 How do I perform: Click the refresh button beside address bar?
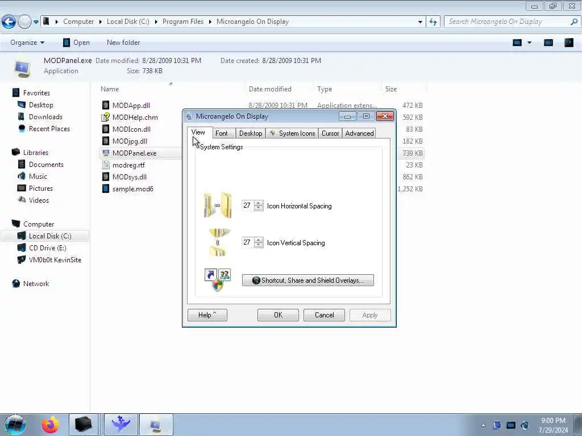433,22
